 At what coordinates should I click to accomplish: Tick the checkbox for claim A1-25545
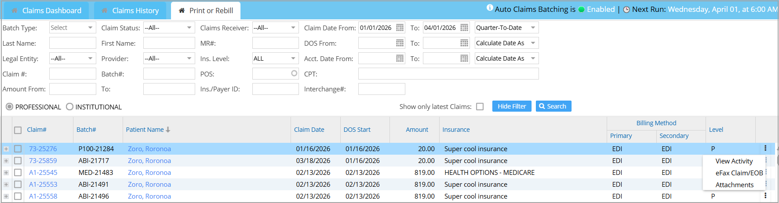tap(18, 173)
